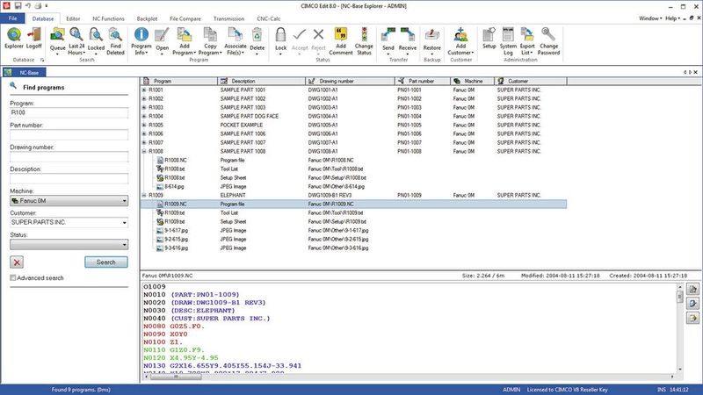Click the red X clear button
Screen dimensions: 703x395
point(17,262)
